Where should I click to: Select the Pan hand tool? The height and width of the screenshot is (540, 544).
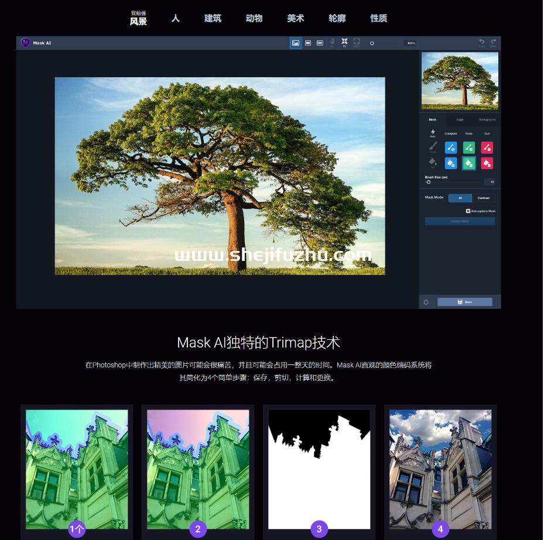coord(332,42)
